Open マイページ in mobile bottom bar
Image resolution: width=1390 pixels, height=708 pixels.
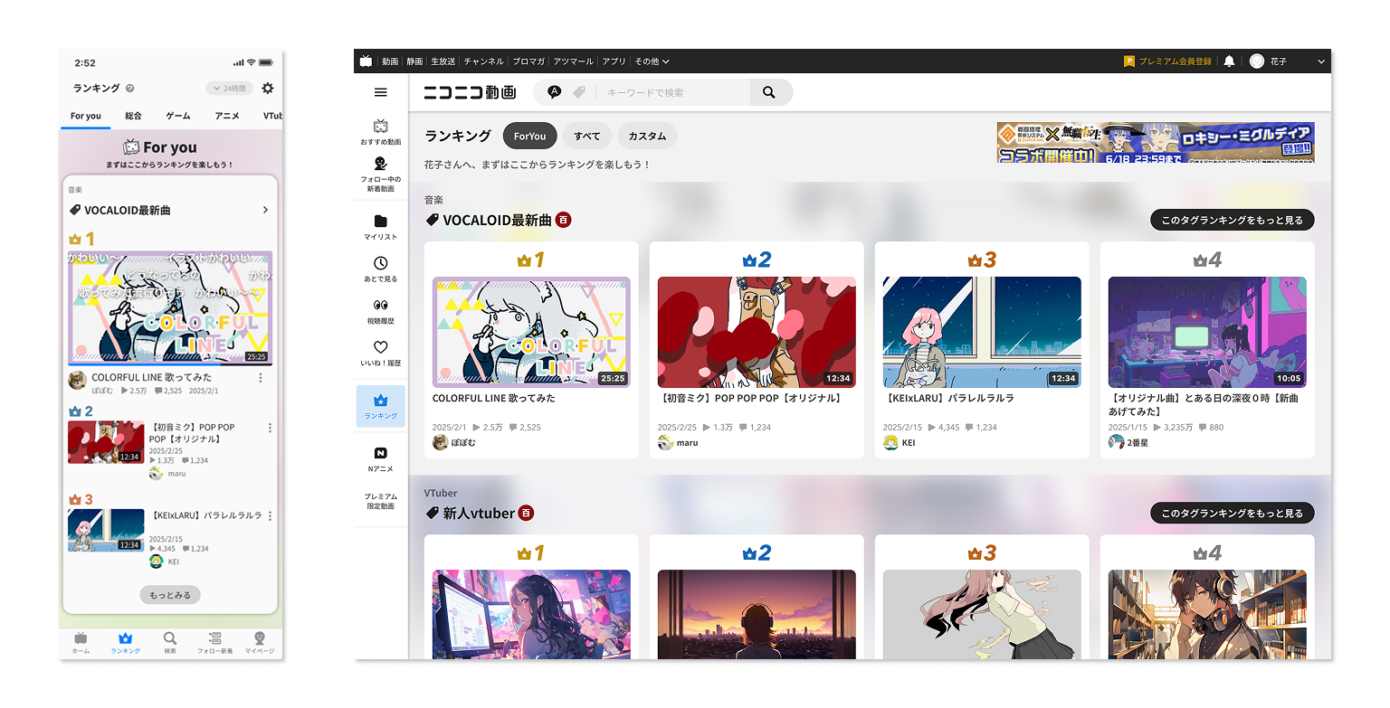(x=260, y=643)
